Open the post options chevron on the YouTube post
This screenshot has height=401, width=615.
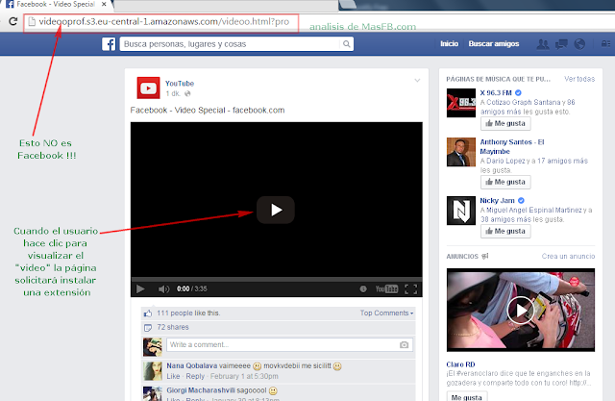(417, 81)
